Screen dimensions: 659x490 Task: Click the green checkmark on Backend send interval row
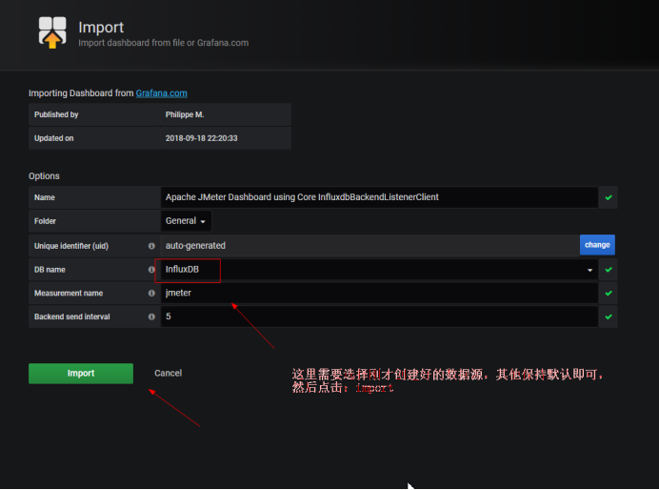coord(609,316)
